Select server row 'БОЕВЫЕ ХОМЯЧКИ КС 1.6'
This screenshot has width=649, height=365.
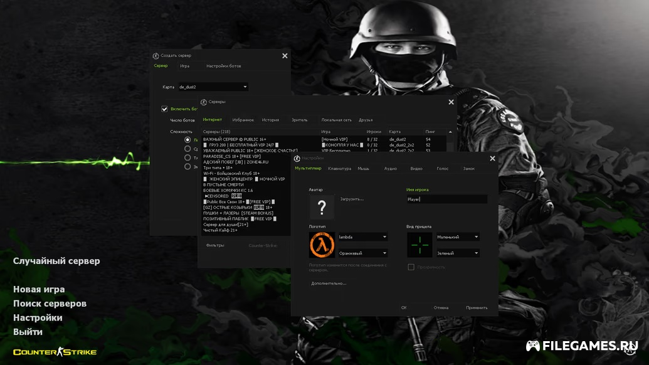tap(246, 191)
